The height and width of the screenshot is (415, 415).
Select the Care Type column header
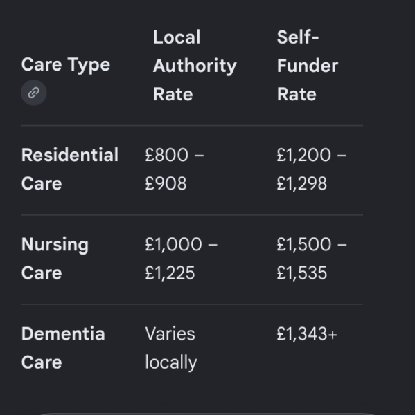tap(66, 65)
